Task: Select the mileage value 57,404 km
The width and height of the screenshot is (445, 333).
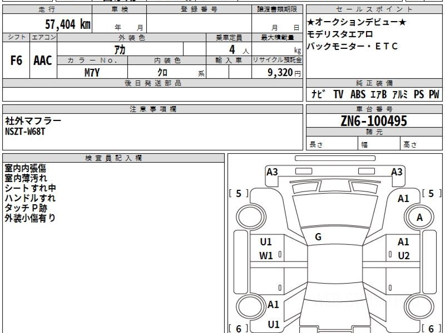Action: (x=68, y=25)
